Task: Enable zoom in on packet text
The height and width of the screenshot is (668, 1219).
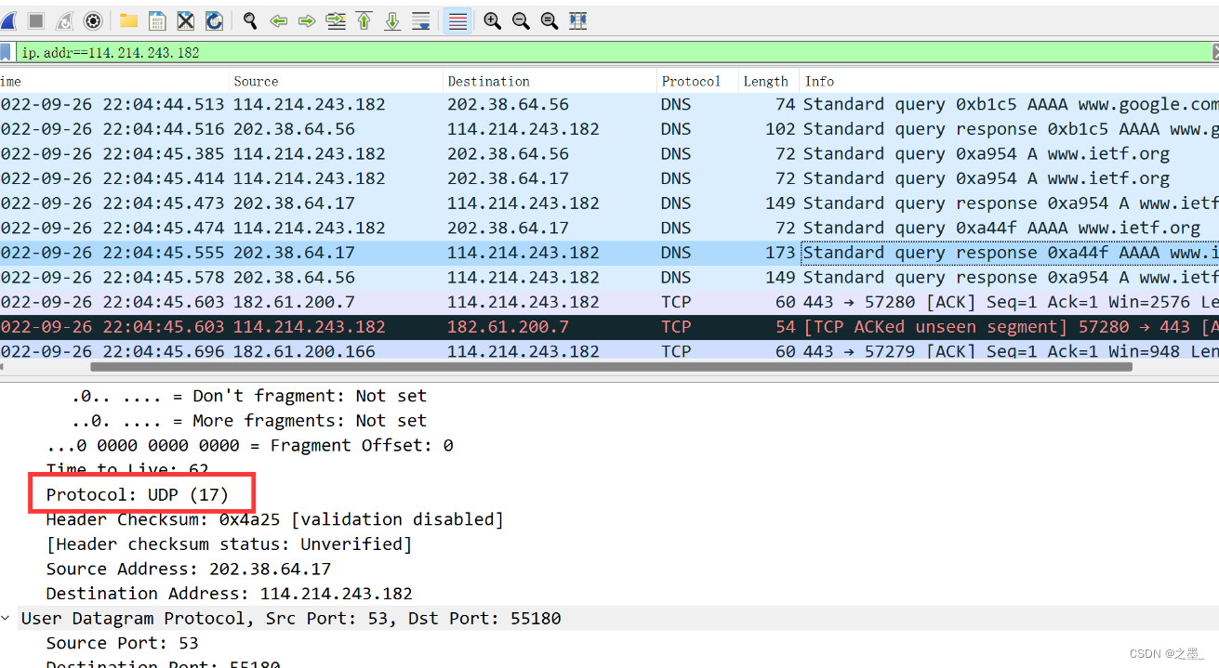Action: point(492,20)
